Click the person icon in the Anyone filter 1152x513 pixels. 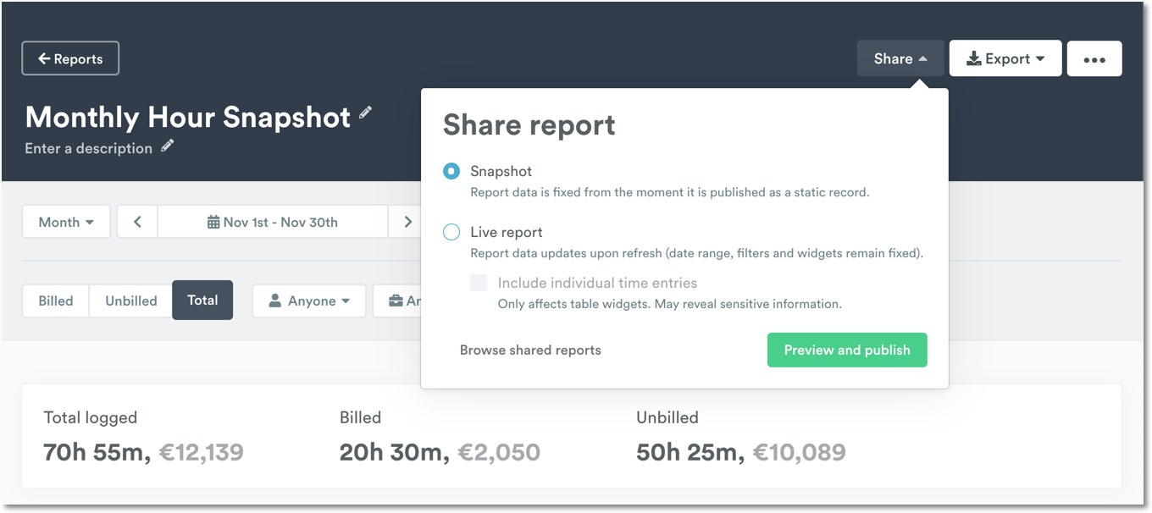274,301
